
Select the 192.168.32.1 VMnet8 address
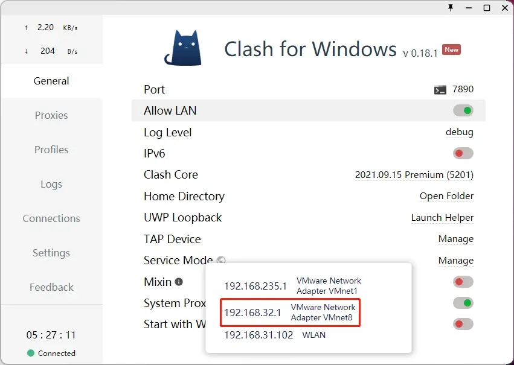point(290,313)
